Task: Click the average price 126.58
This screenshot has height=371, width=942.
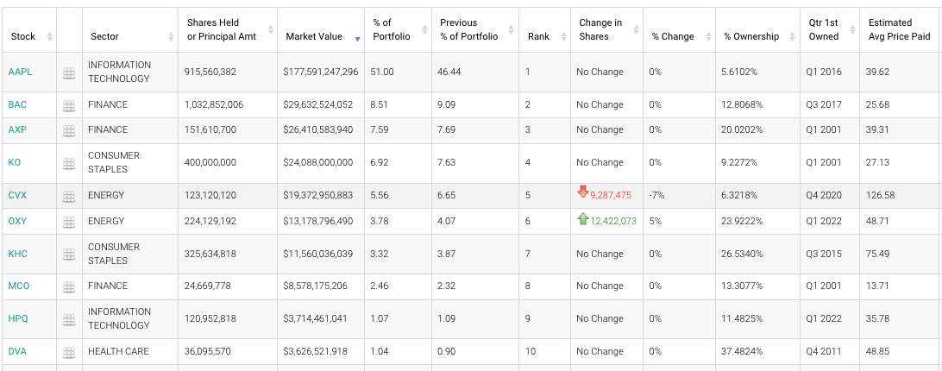Action: click(880, 195)
